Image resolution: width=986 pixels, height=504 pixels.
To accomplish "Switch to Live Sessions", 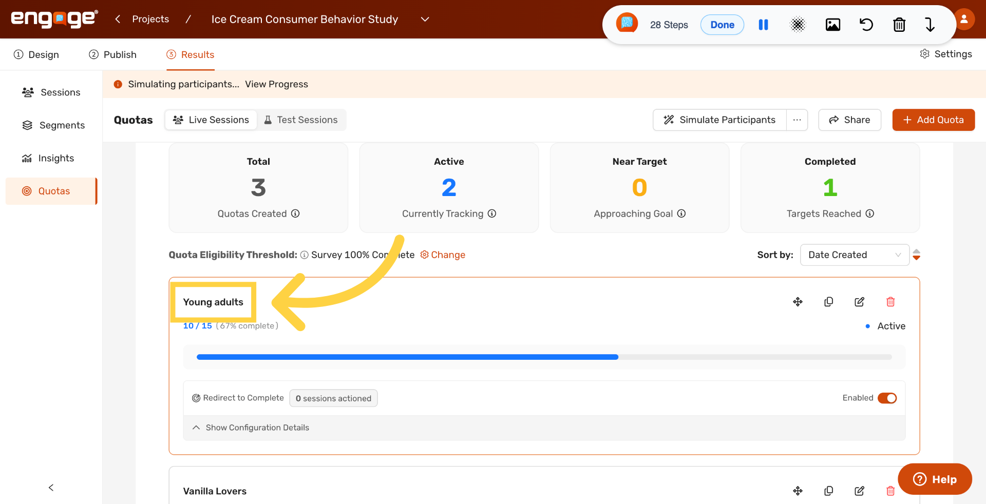I will coord(211,120).
